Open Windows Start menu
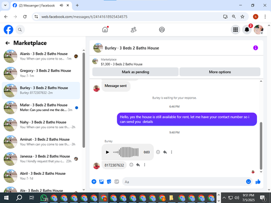The height and width of the screenshot is (203, 271). (7, 198)
